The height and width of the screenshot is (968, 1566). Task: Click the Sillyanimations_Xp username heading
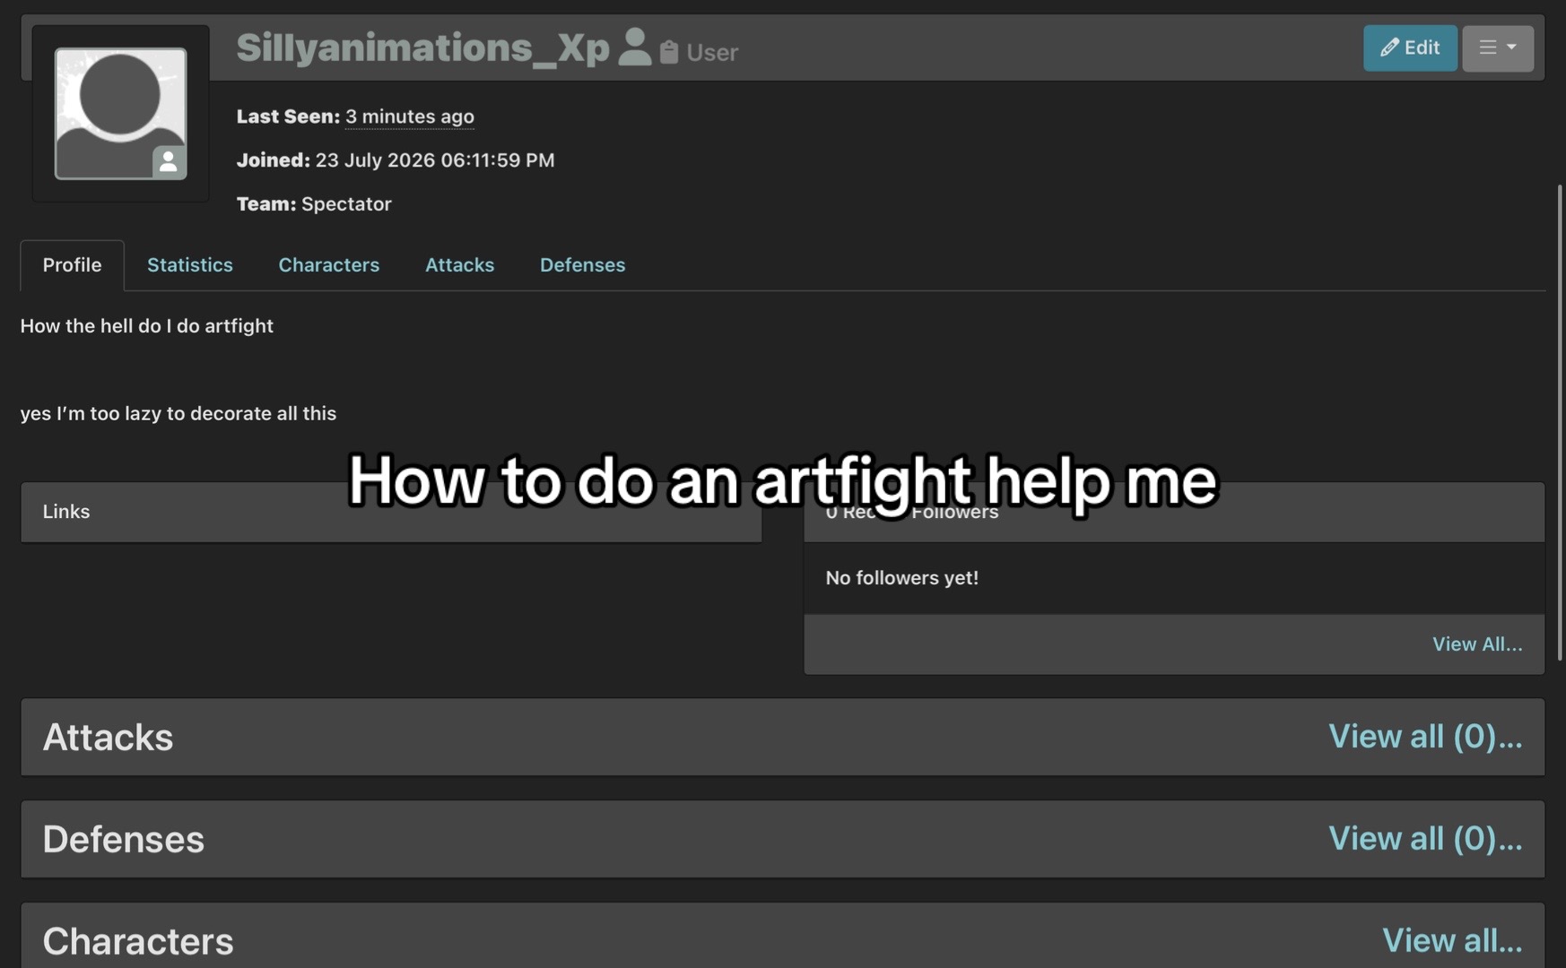(x=422, y=48)
